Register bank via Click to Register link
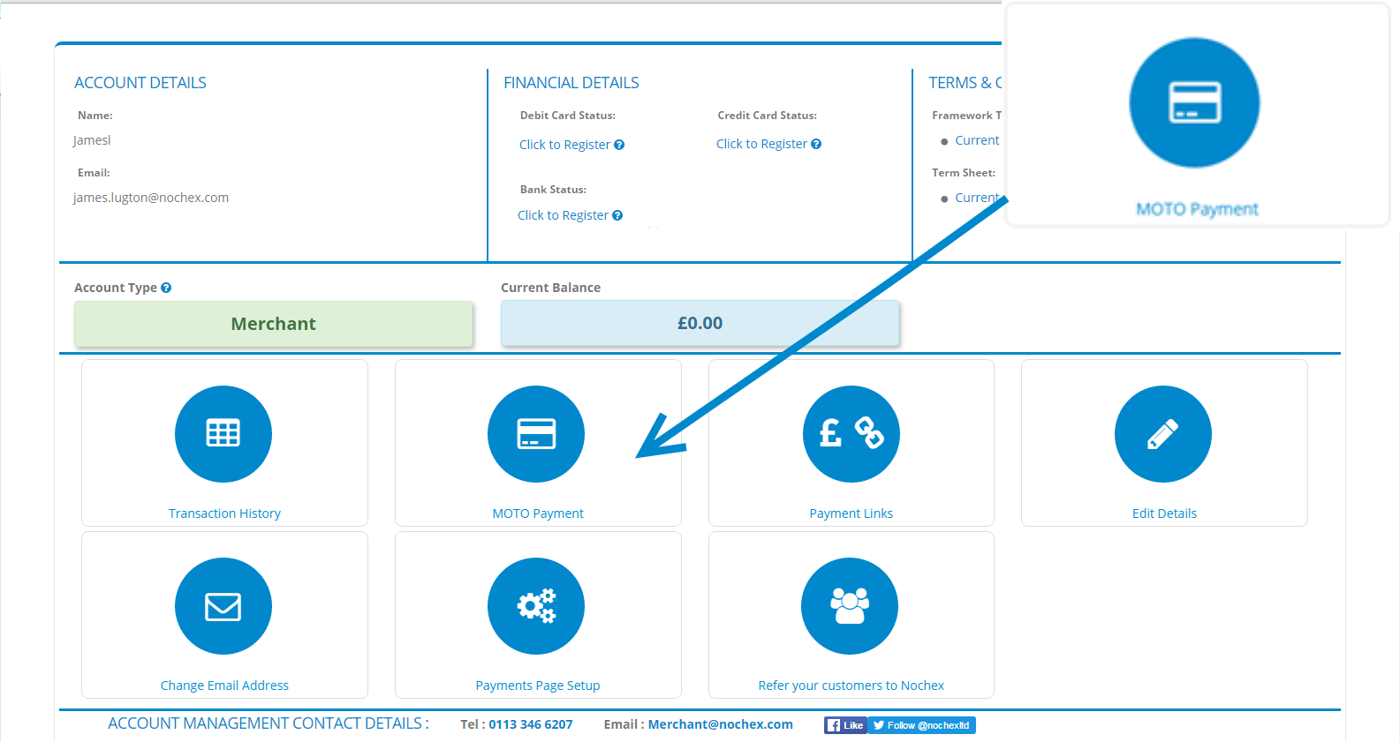This screenshot has height=742, width=1400. click(x=563, y=215)
